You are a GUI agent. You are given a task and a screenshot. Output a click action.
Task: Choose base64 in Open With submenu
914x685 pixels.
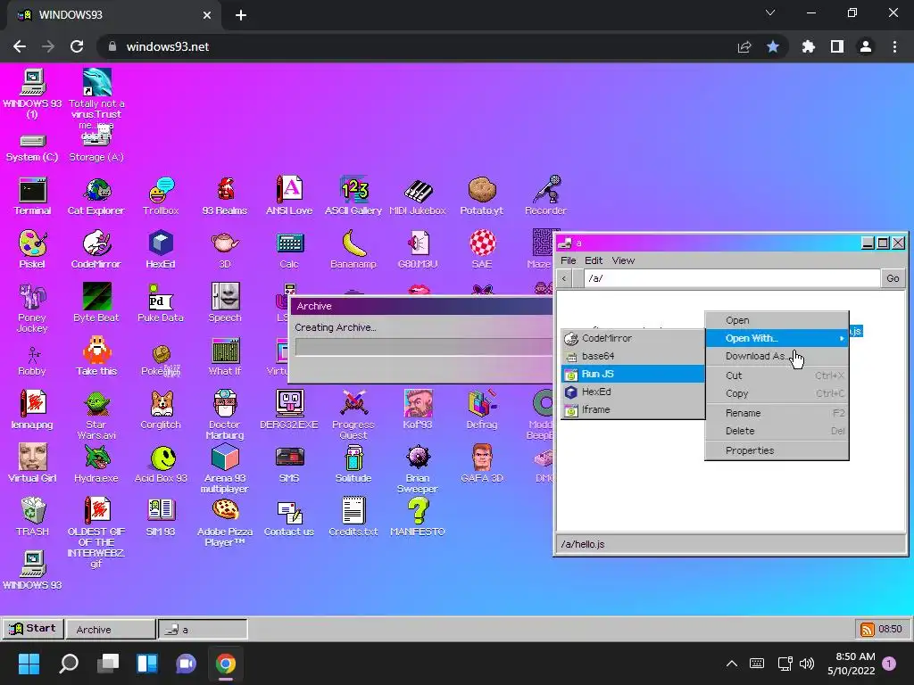[x=633, y=356]
